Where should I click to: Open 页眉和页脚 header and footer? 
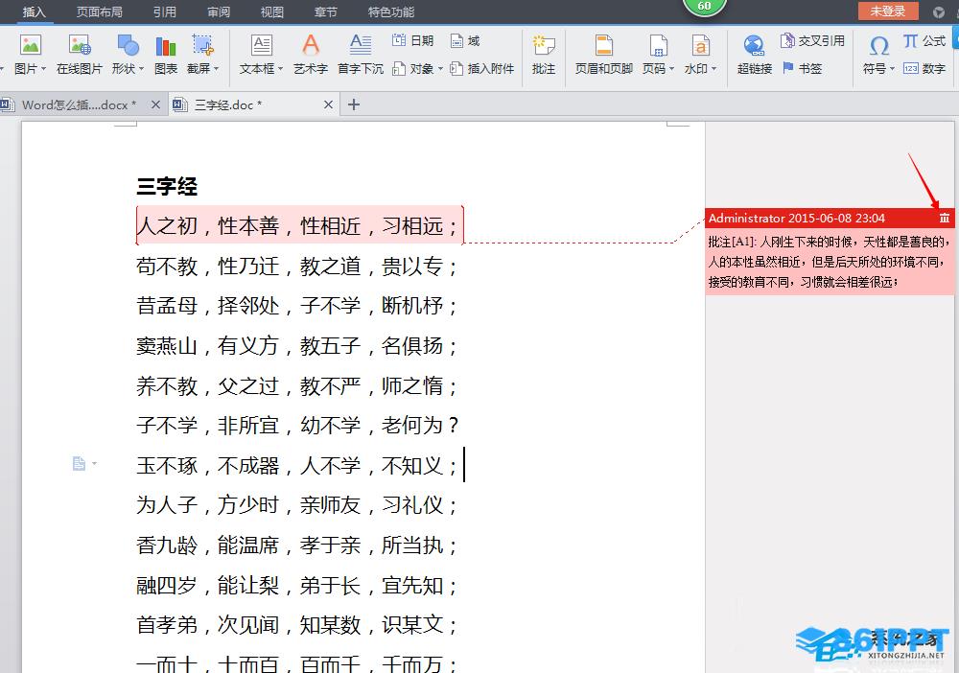click(x=603, y=54)
